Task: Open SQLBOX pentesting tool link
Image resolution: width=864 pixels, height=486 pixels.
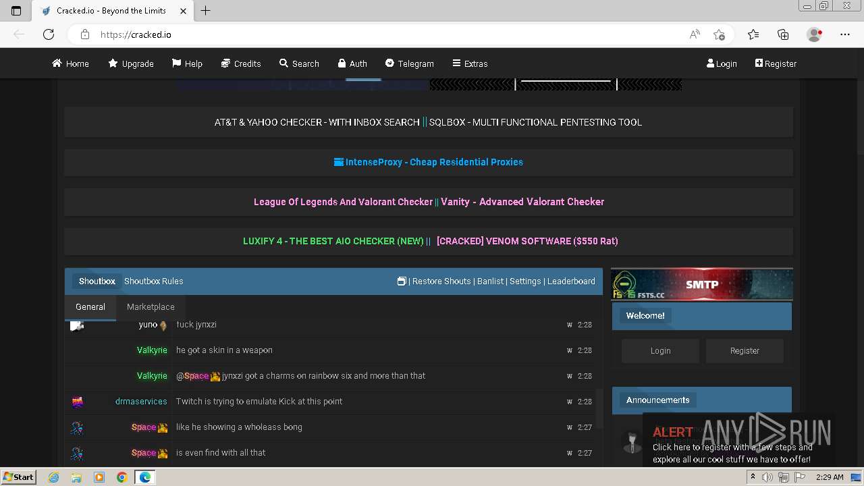Action: tap(535, 122)
